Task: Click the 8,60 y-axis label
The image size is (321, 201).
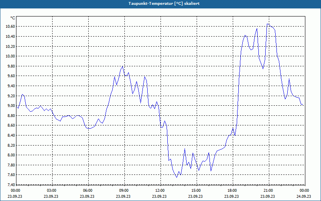Action: (11, 125)
